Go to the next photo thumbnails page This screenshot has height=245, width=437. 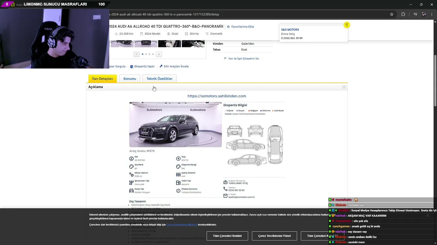click(159, 54)
